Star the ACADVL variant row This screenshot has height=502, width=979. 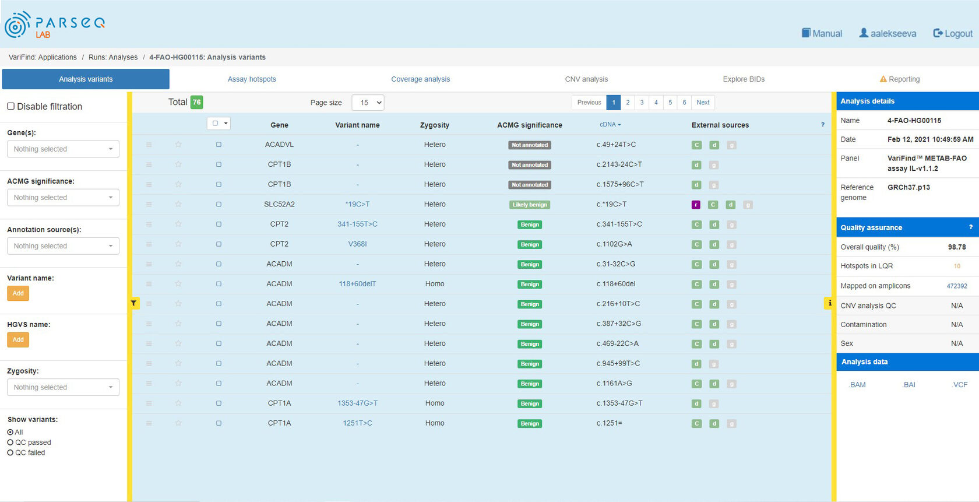[178, 145]
